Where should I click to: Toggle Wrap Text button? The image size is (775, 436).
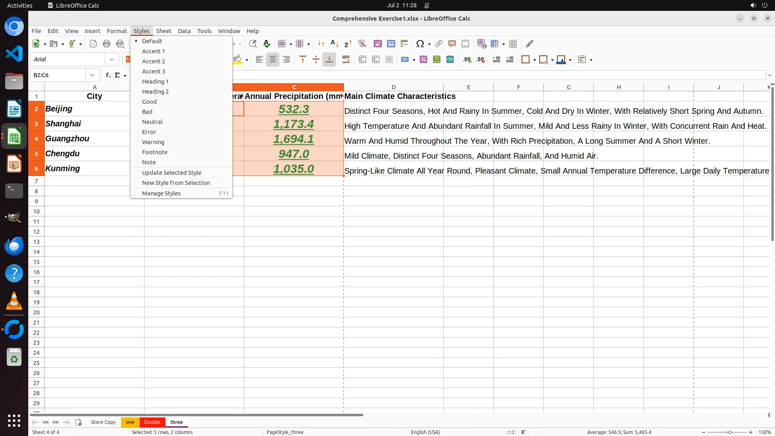click(346, 60)
